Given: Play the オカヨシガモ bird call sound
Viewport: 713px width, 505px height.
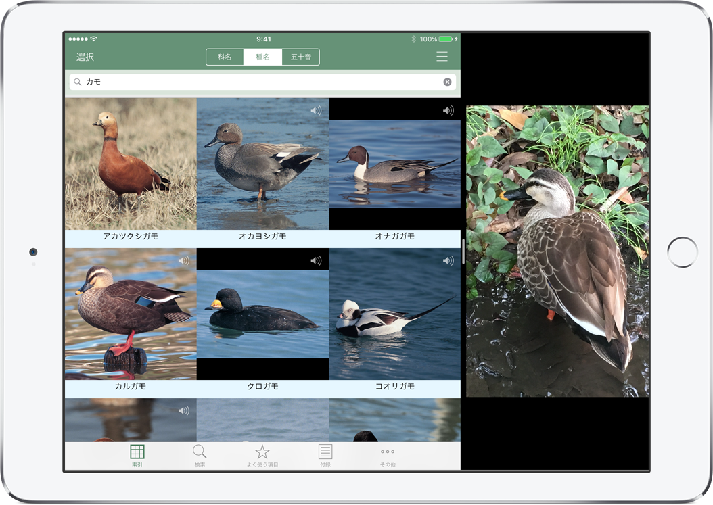Looking at the screenshot, I should pos(316,110).
